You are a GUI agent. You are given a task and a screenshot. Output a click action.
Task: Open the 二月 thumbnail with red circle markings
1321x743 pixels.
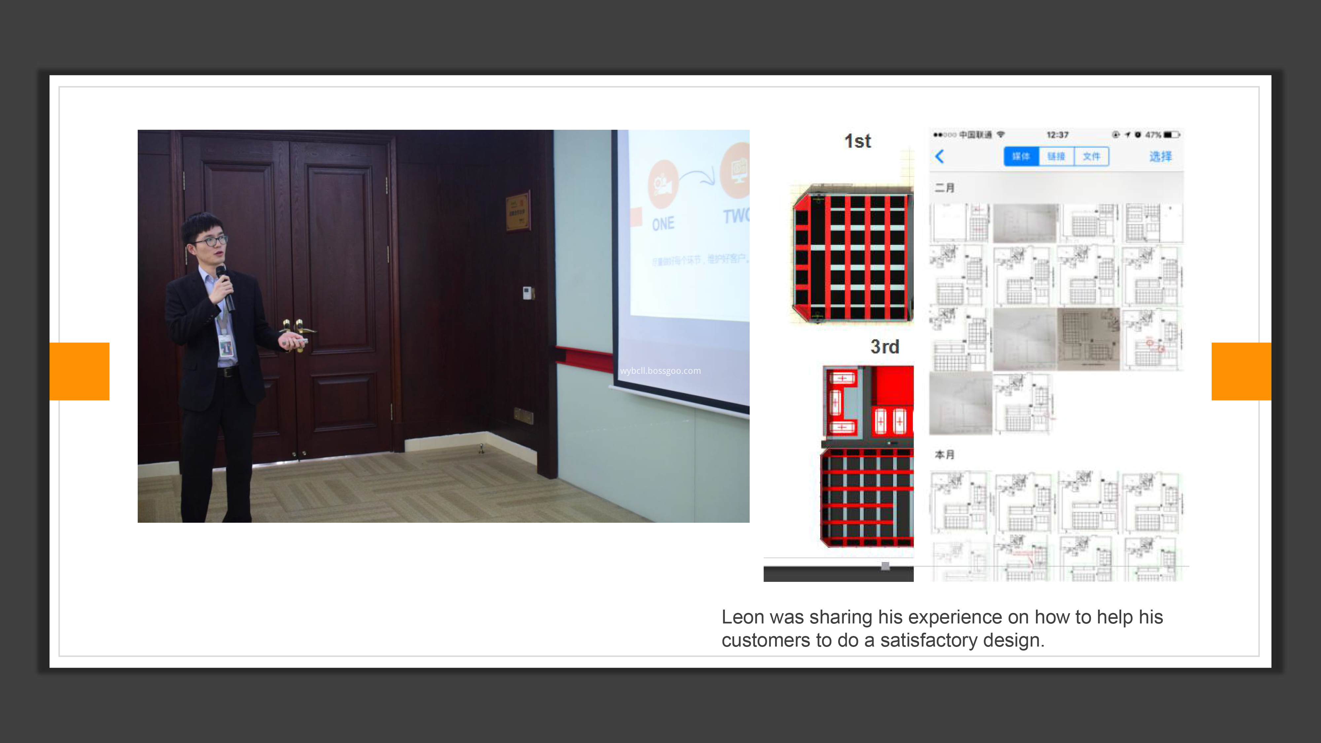pos(1152,339)
